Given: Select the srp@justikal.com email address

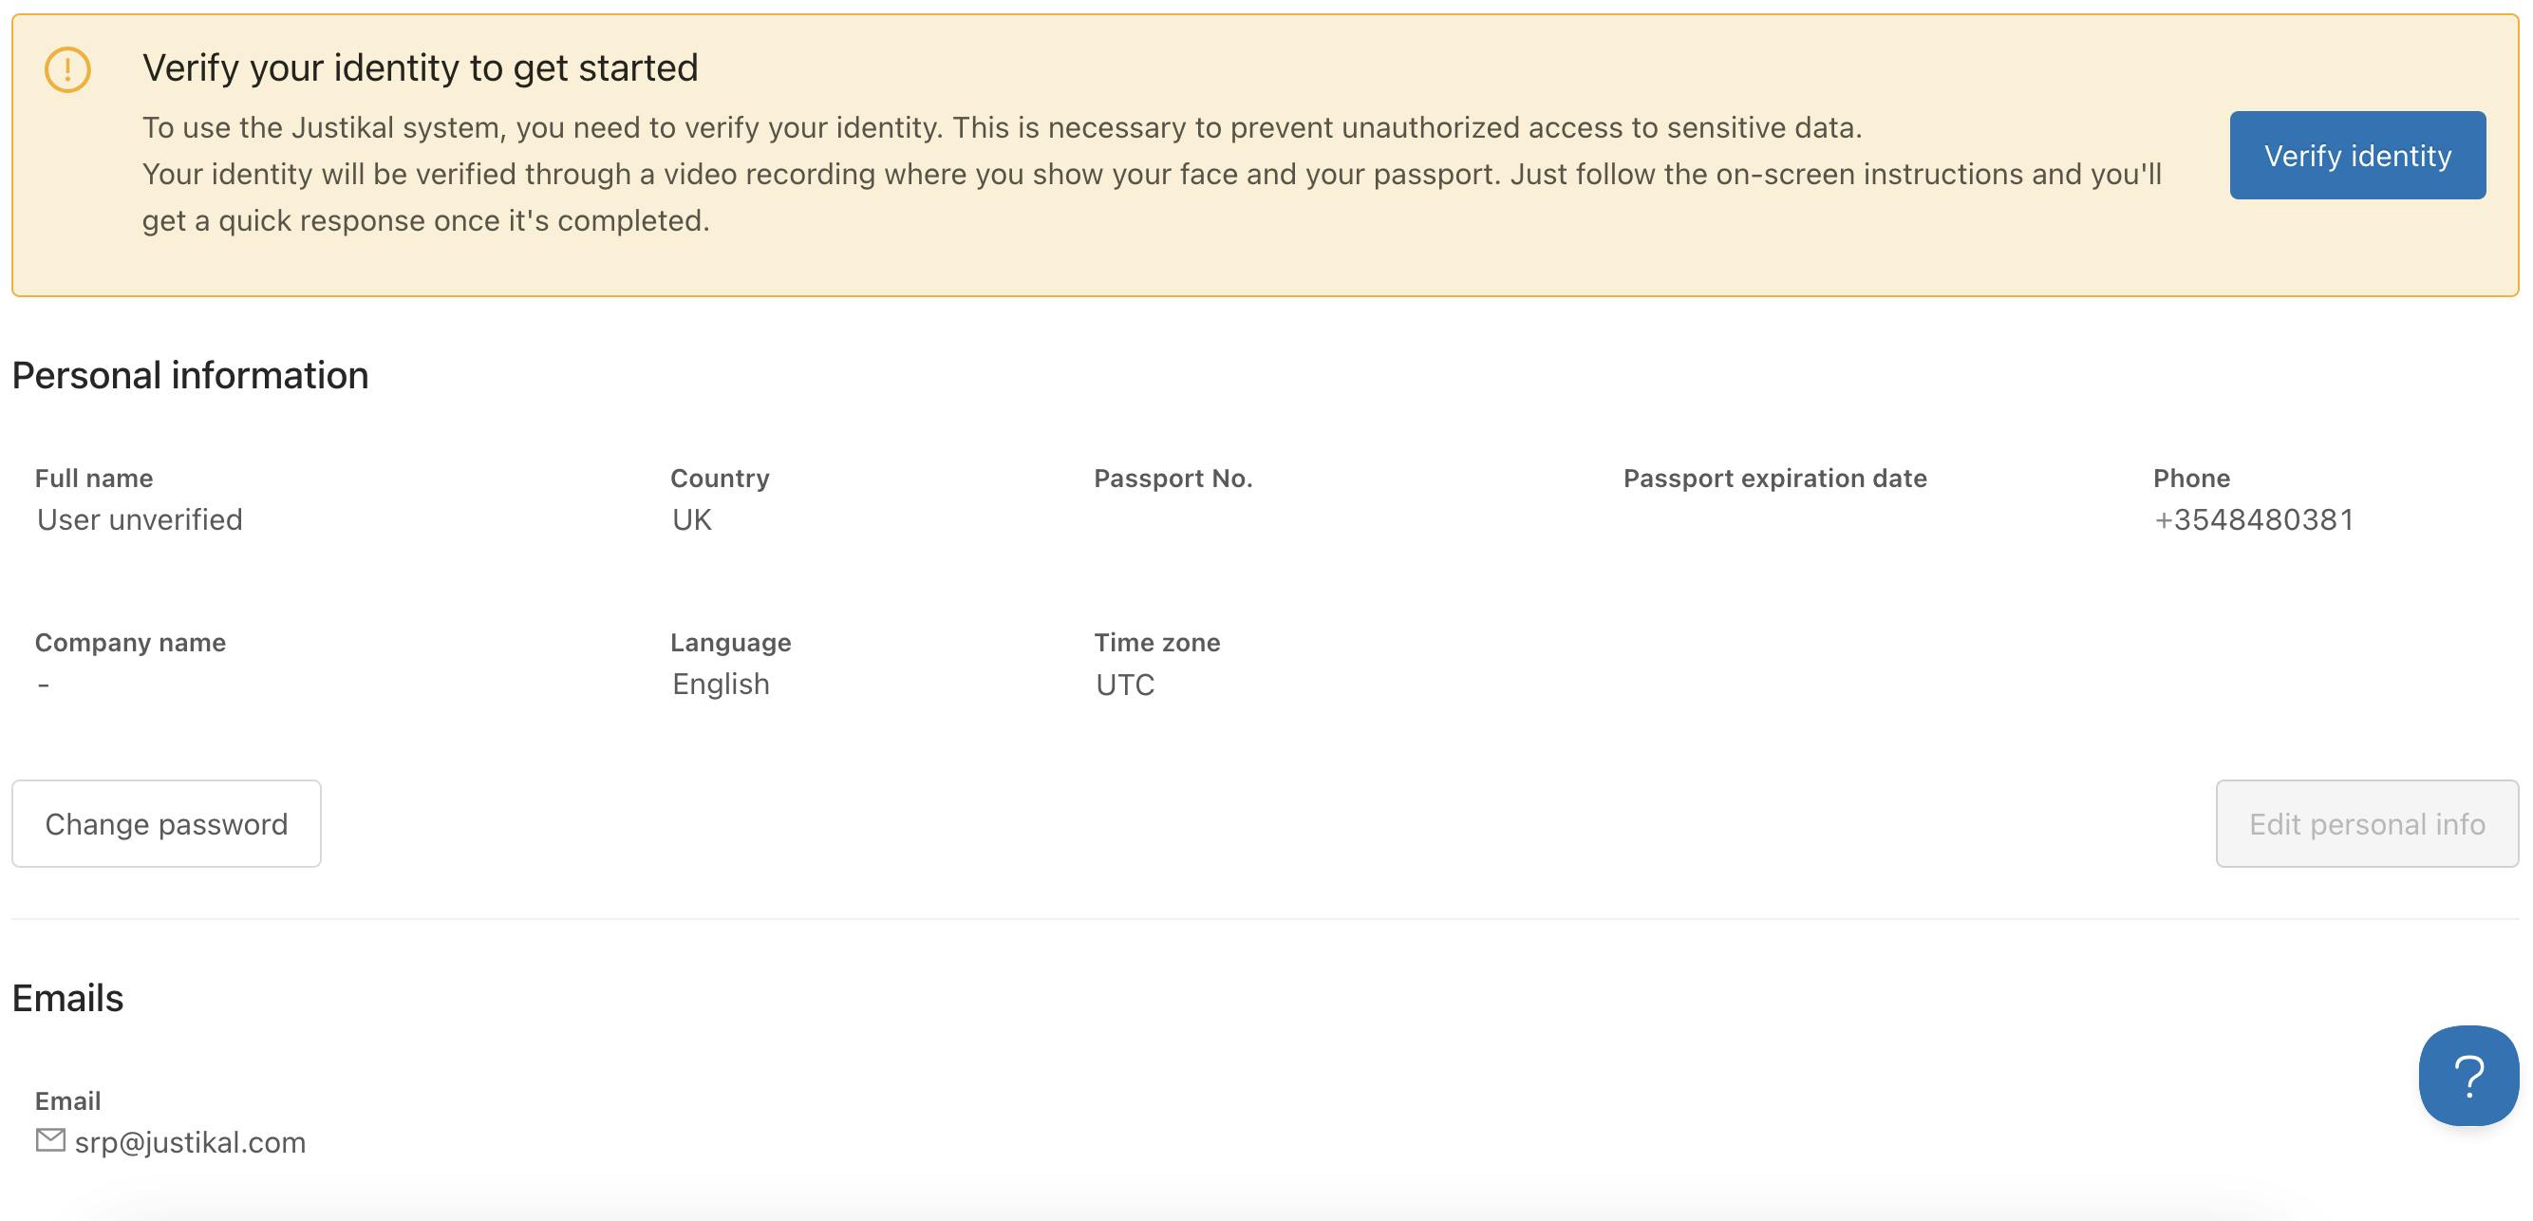Looking at the screenshot, I should 190,1142.
